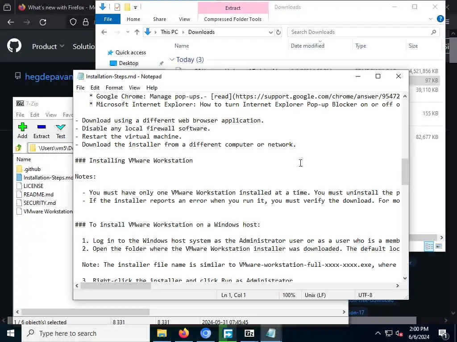Click Firefox back arrow button
The height and width of the screenshot is (342, 457).
(11, 22)
